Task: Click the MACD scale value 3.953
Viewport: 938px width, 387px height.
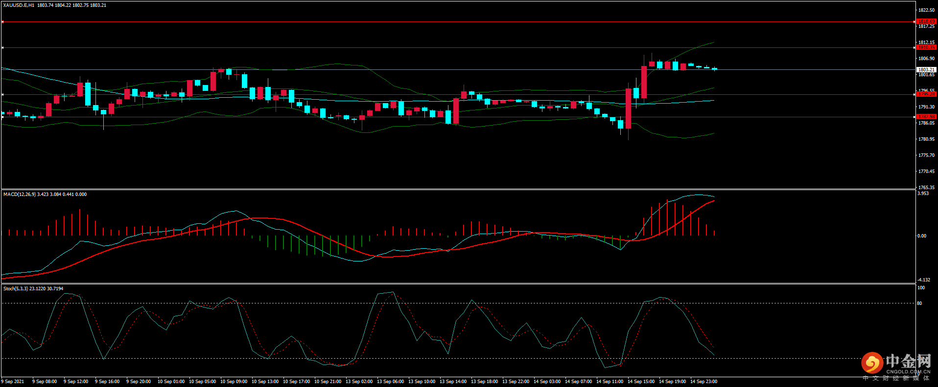Action: click(923, 193)
